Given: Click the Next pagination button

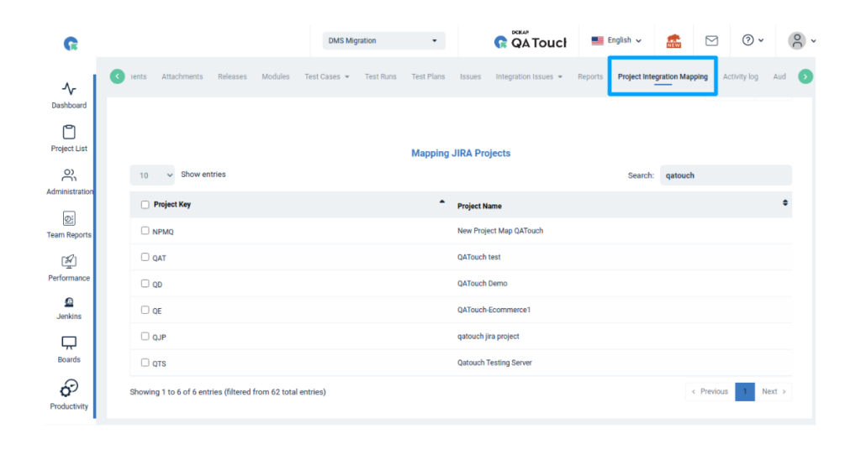Looking at the screenshot, I should click(x=773, y=391).
